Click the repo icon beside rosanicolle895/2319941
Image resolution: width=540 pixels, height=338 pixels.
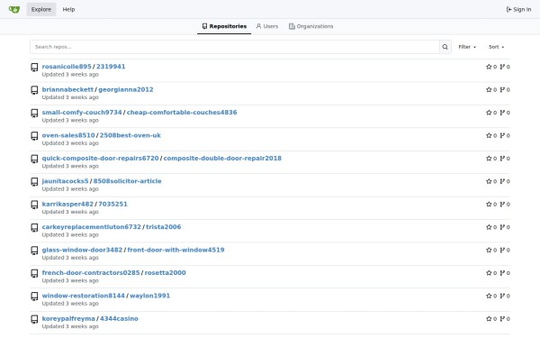click(x=34, y=68)
